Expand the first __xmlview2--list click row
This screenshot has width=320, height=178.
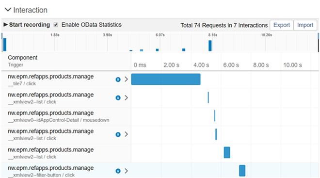(127, 97)
